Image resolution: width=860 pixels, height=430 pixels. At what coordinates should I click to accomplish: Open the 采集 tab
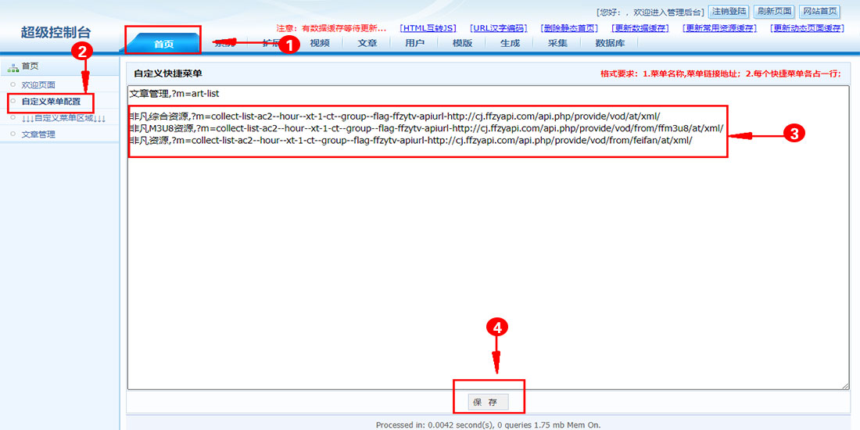point(557,43)
